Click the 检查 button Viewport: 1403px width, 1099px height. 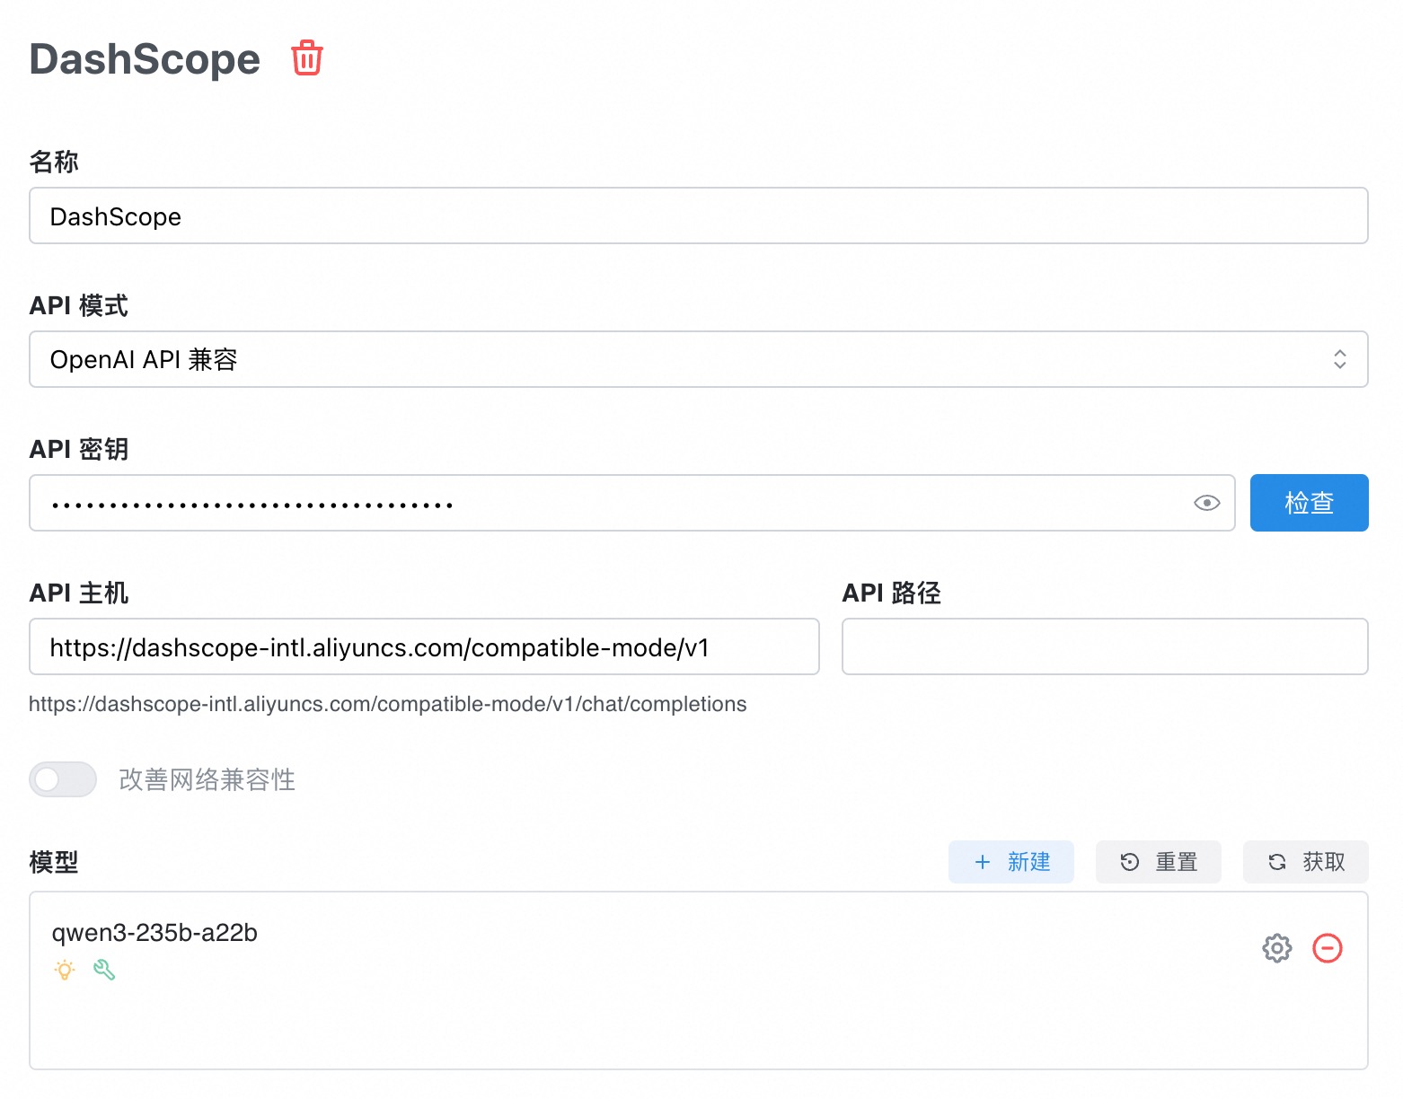pyautogui.click(x=1309, y=503)
